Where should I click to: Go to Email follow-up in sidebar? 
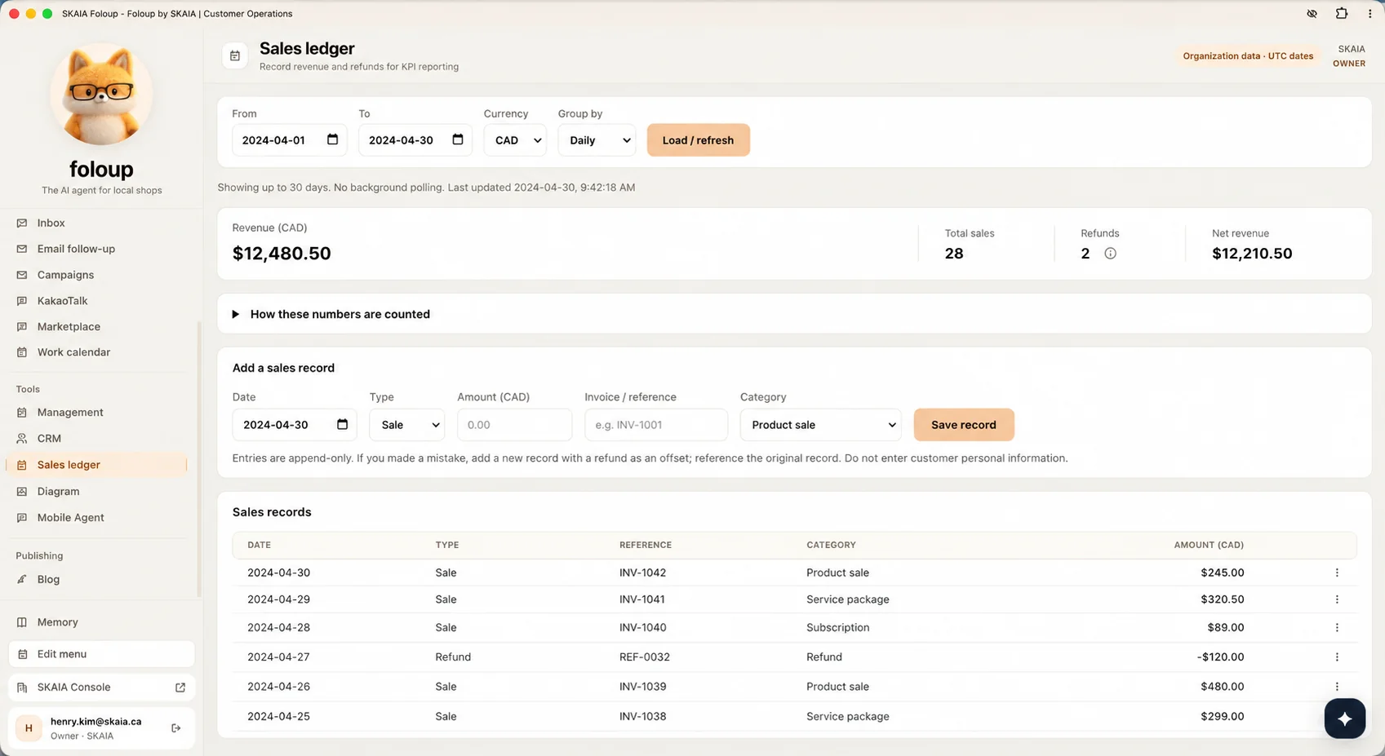click(76, 249)
